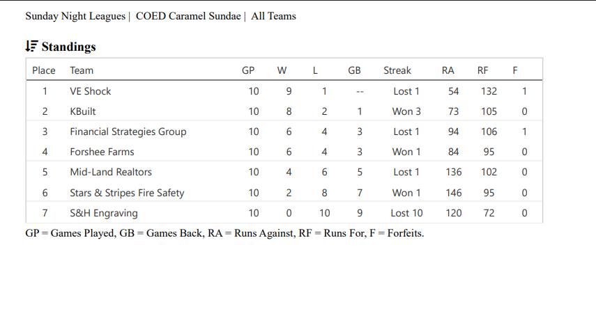Select the VE Shock team row
Viewport: 596px width, 309px height.
91,91
